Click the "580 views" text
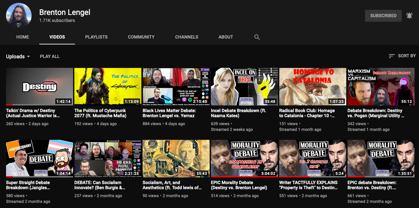This screenshot has width=419, height=208. point(15,196)
